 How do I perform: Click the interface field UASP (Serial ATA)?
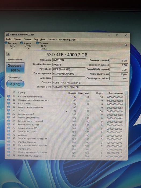69,69
